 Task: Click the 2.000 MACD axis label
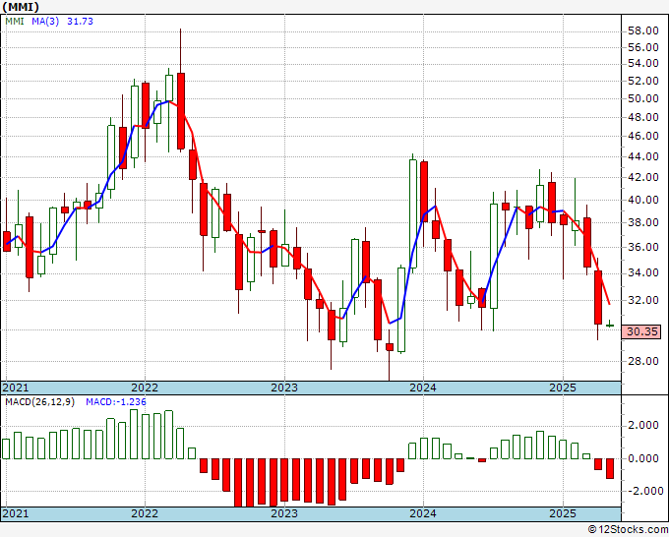[643, 425]
